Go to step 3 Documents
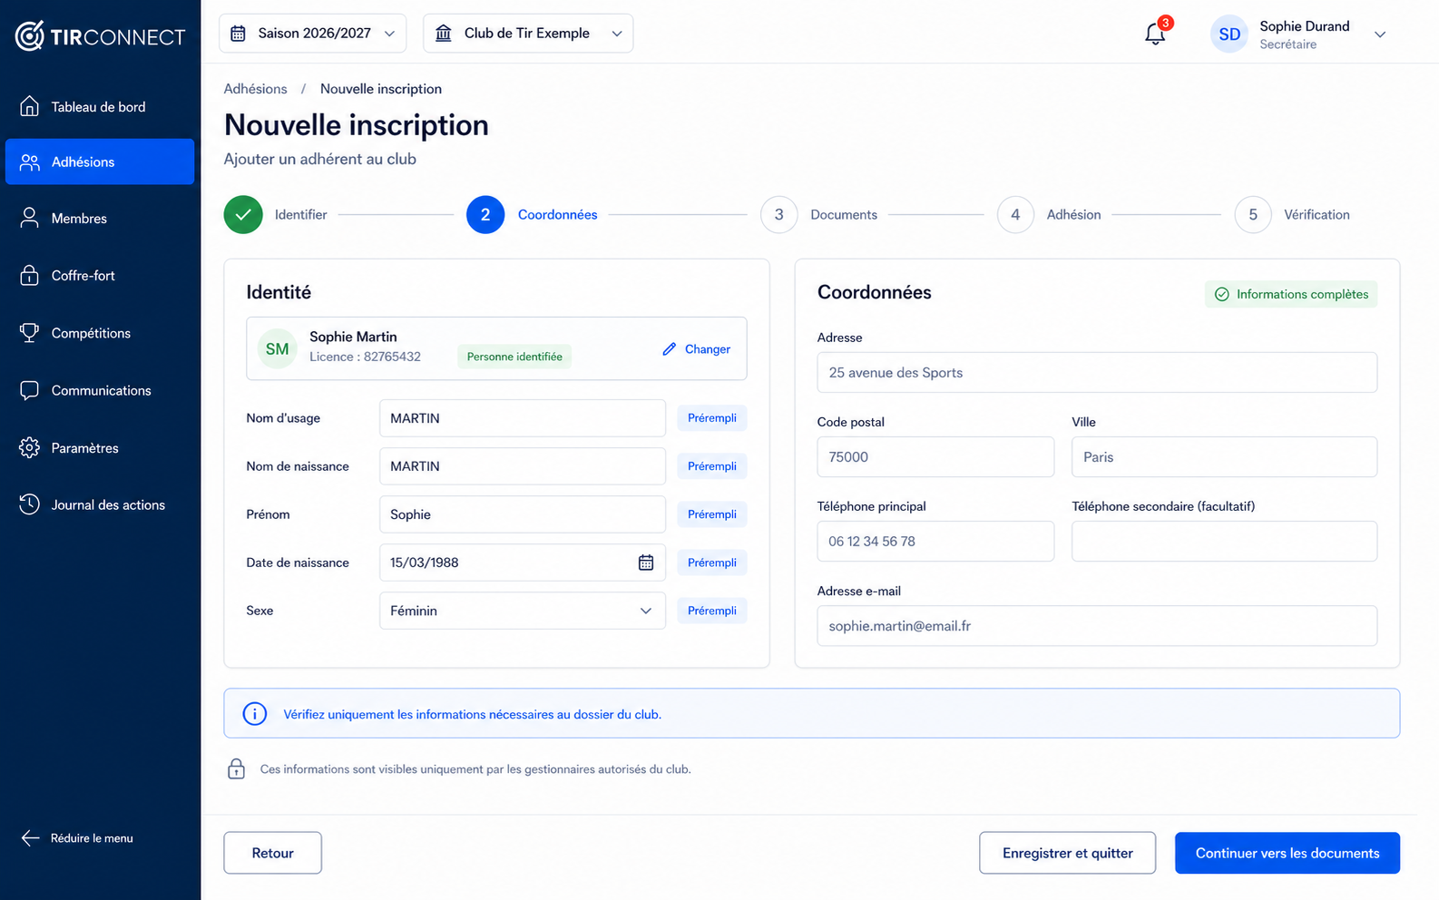The width and height of the screenshot is (1439, 900). point(818,215)
